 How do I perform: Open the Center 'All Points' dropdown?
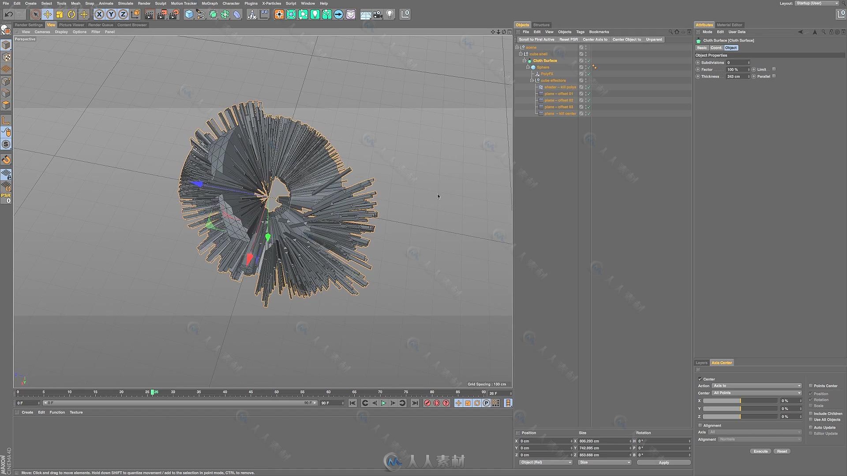point(757,393)
